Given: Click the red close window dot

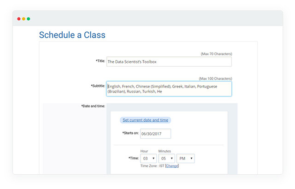Looking at the screenshot, I should click(19, 19).
